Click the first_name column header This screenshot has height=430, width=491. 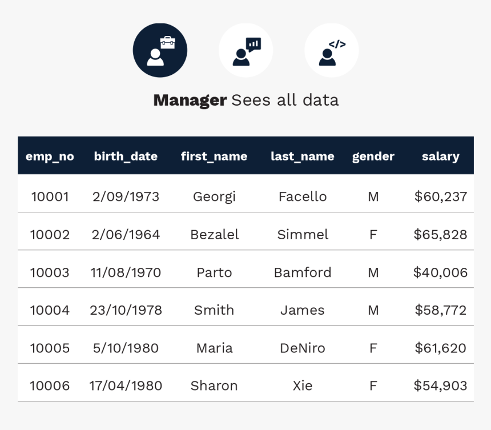[x=214, y=156]
